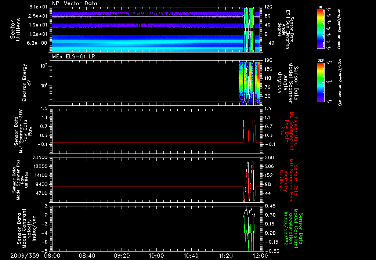Select the 12:00 time axis label

point(260,256)
